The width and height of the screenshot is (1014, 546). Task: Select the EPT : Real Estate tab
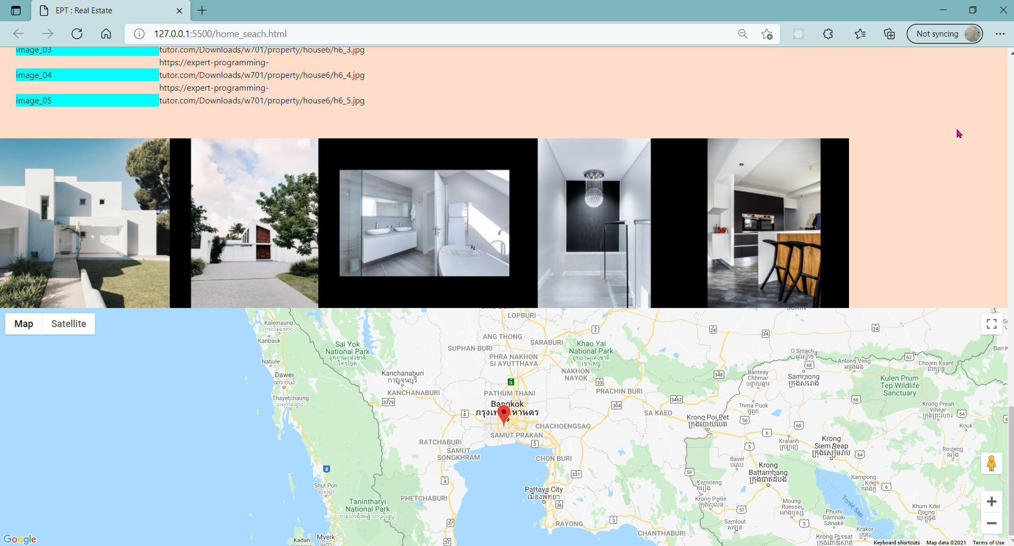[110, 11]
